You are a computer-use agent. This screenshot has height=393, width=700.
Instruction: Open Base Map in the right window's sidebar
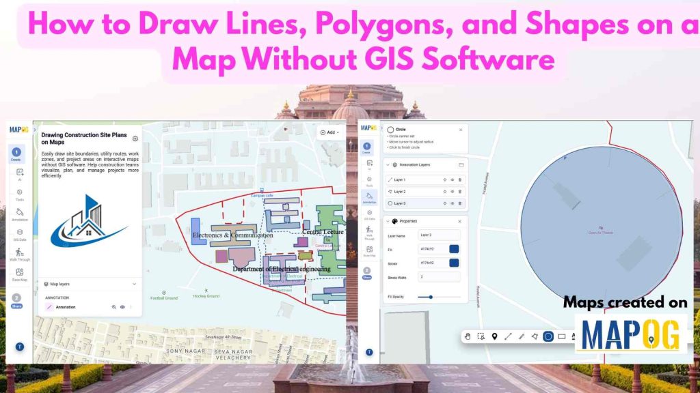pos(369,251)
